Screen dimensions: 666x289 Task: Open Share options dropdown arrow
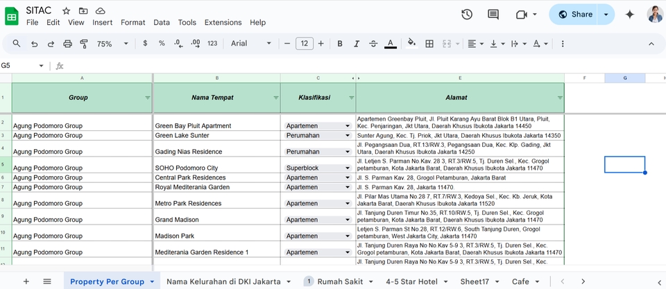(606, 15)
